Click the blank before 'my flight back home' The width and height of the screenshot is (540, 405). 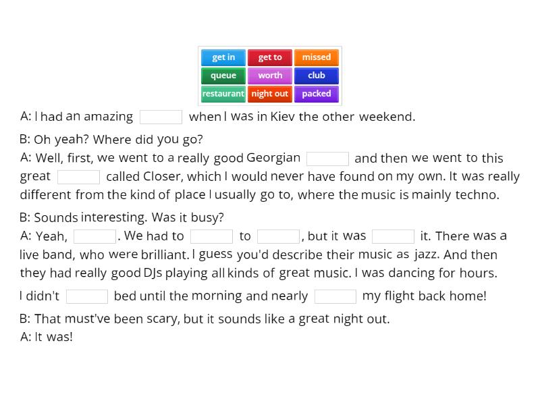click(x=335, y=296)
